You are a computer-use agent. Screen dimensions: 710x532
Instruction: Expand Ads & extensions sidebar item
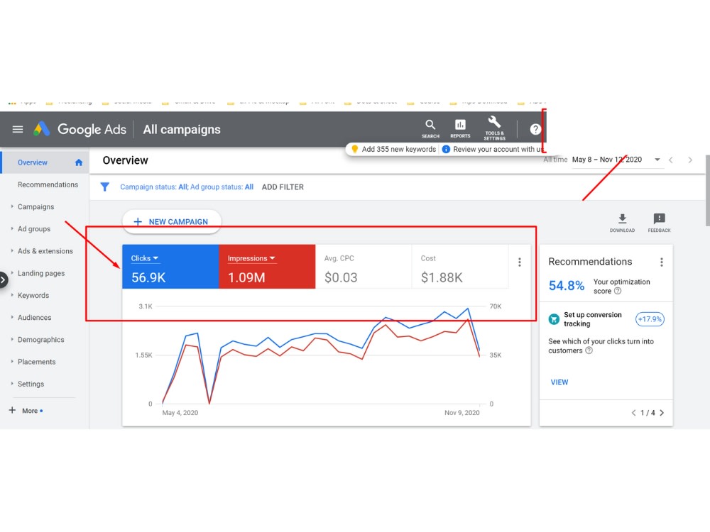12,250
